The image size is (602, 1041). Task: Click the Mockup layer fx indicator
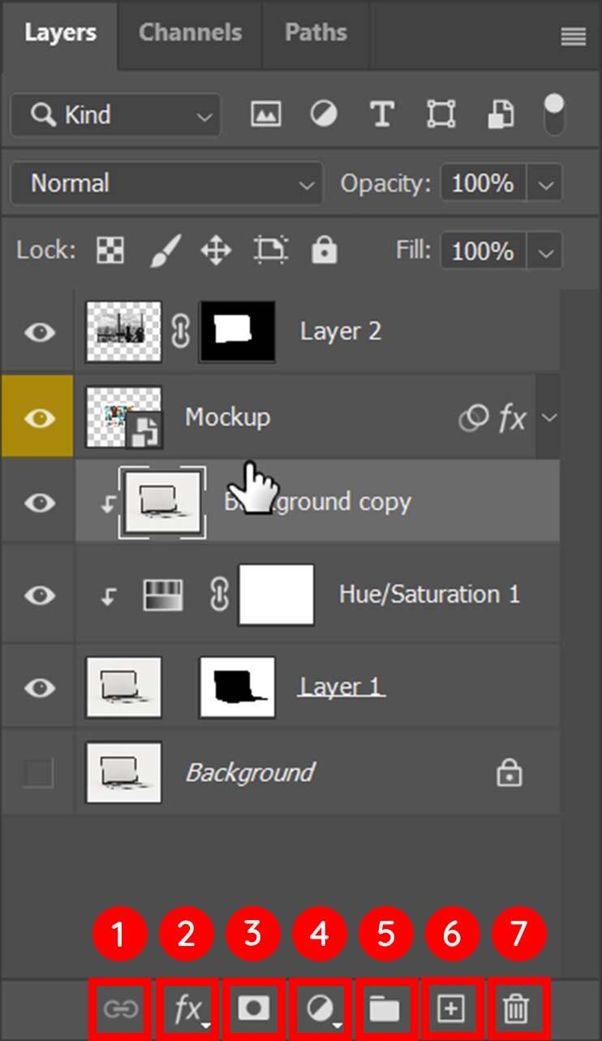[x=512, y=418]
